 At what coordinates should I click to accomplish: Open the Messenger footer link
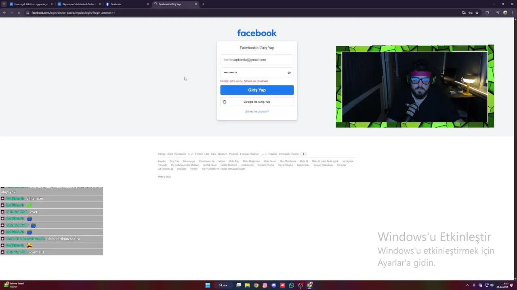(x=189, y=161)
